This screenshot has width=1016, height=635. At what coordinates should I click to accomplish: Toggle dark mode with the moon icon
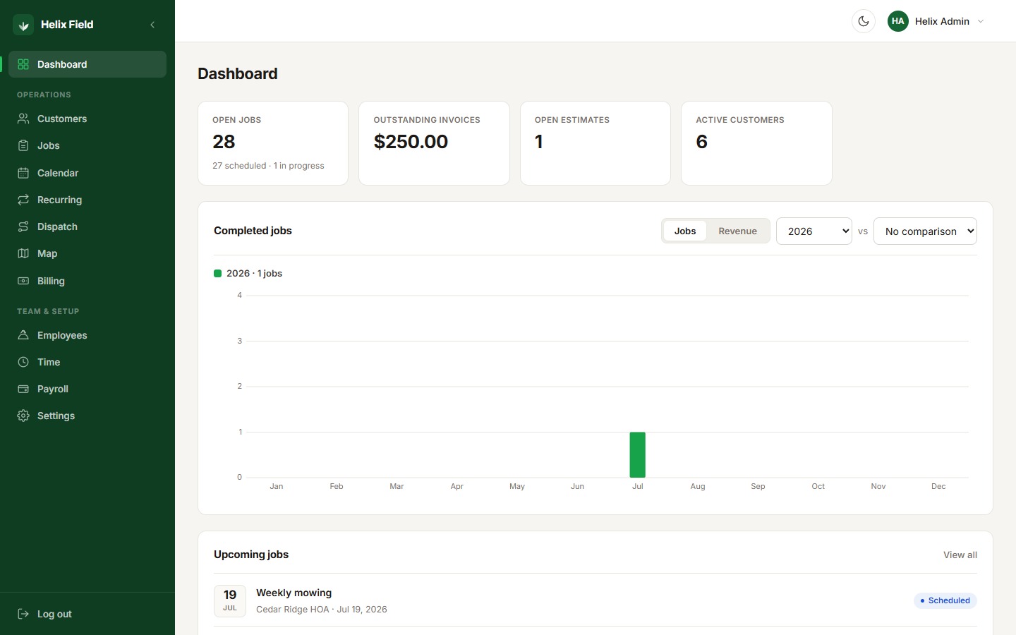point(864,21)
